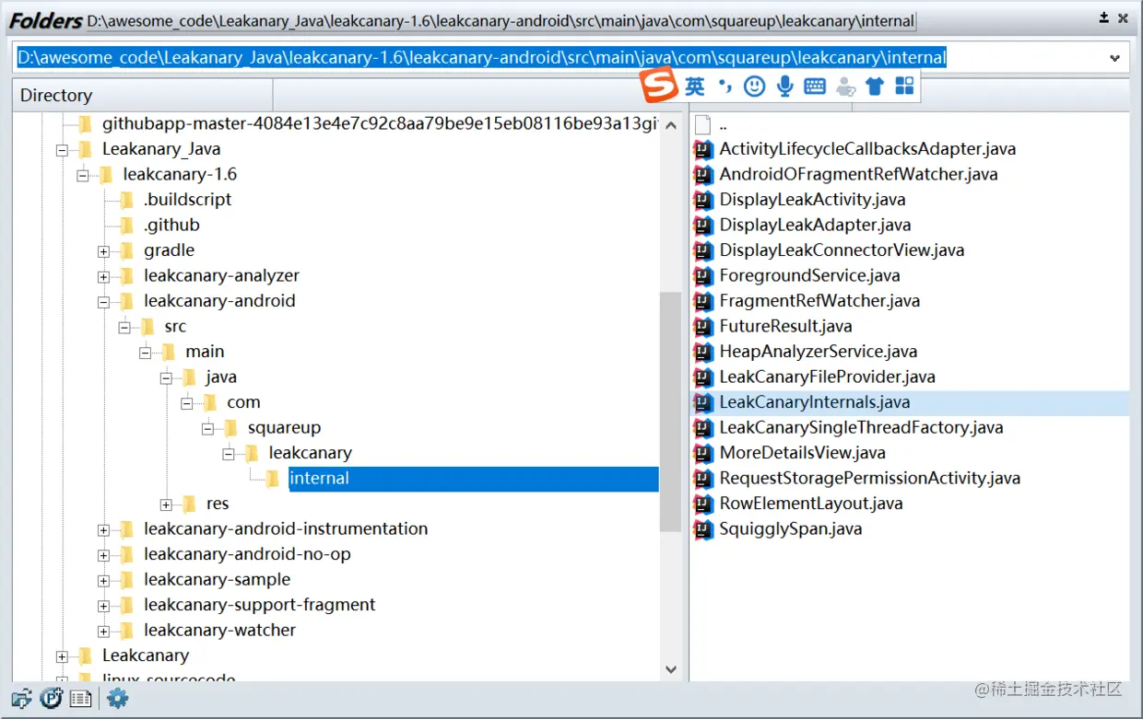
Task: Select DisplayLeakAdapter.java file
Action: click(815, 225)
